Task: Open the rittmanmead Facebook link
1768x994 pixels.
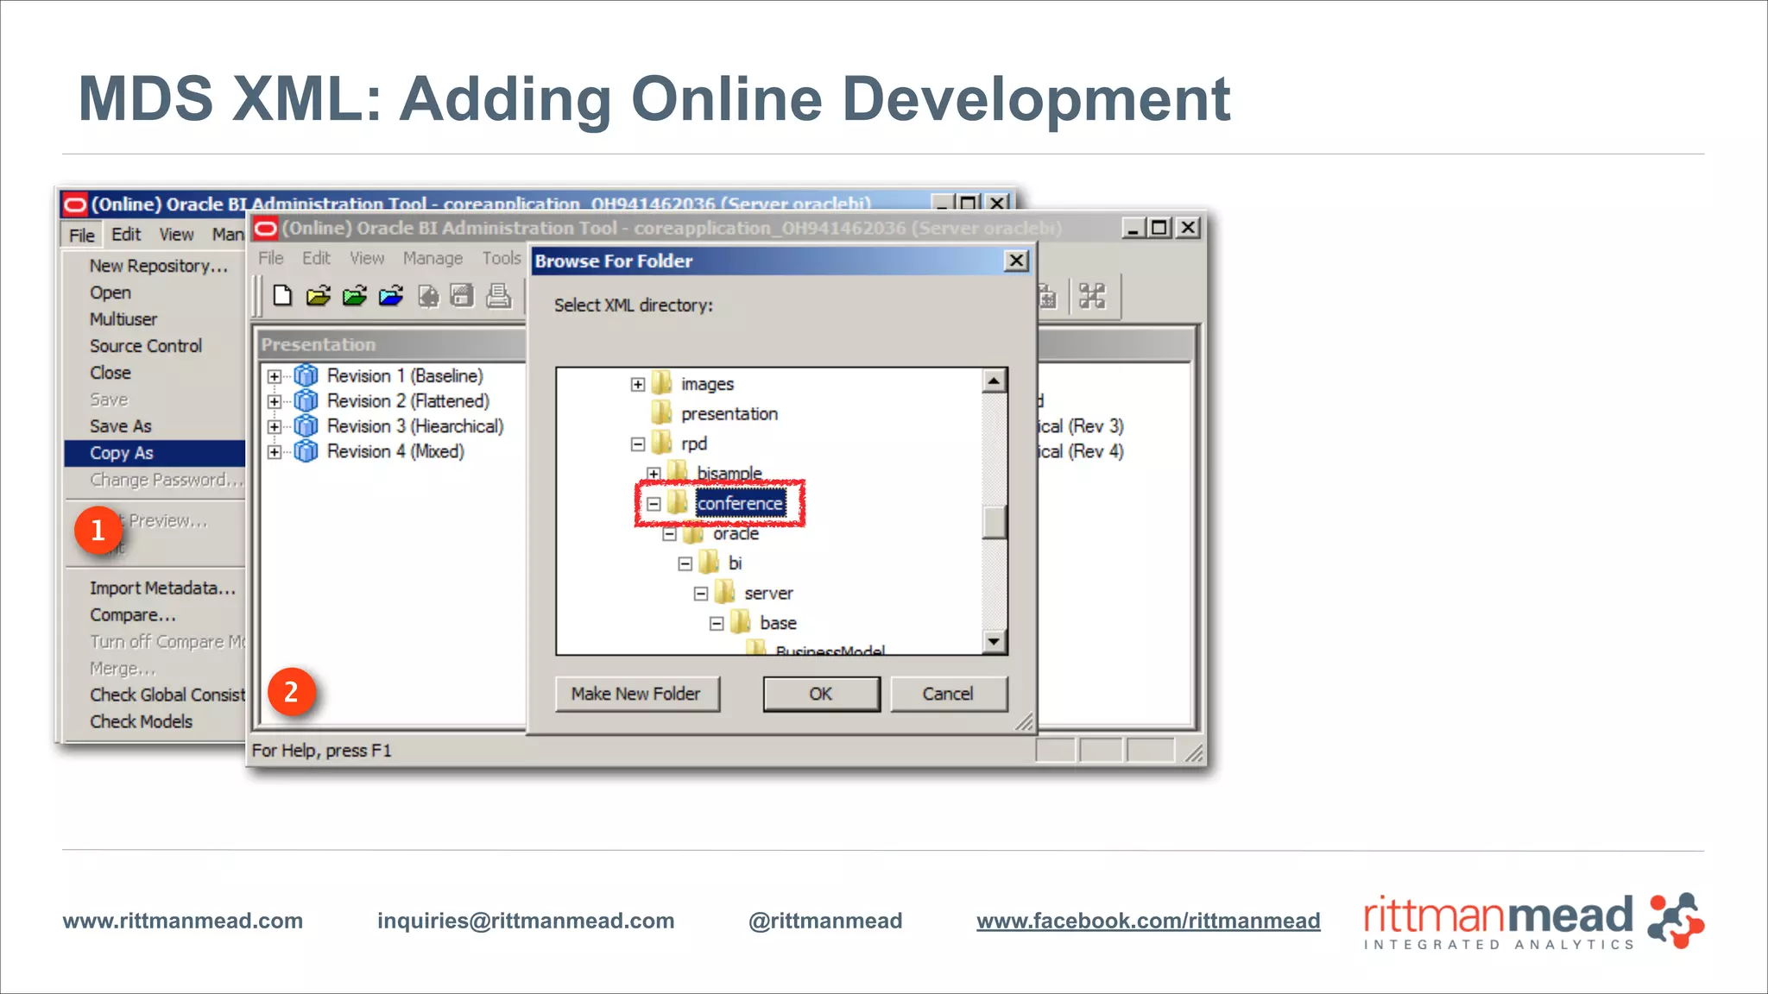Action: 1147,921
